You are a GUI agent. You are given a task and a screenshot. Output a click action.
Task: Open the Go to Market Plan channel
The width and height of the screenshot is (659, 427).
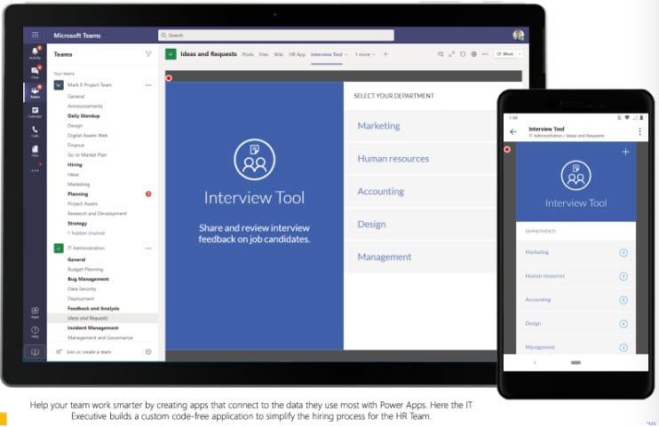coord(87,155)
